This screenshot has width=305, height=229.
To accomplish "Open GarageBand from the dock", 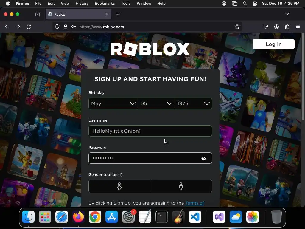I will point(178,217).
